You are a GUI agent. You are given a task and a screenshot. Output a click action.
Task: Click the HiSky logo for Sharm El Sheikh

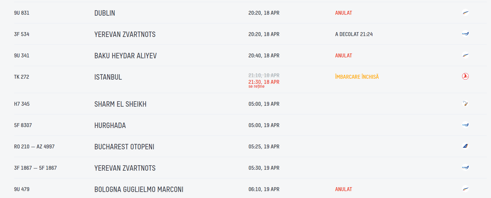pos(465,104)
